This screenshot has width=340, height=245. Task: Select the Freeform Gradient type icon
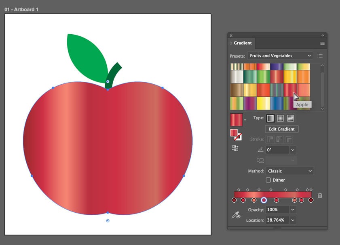(290, 118)
